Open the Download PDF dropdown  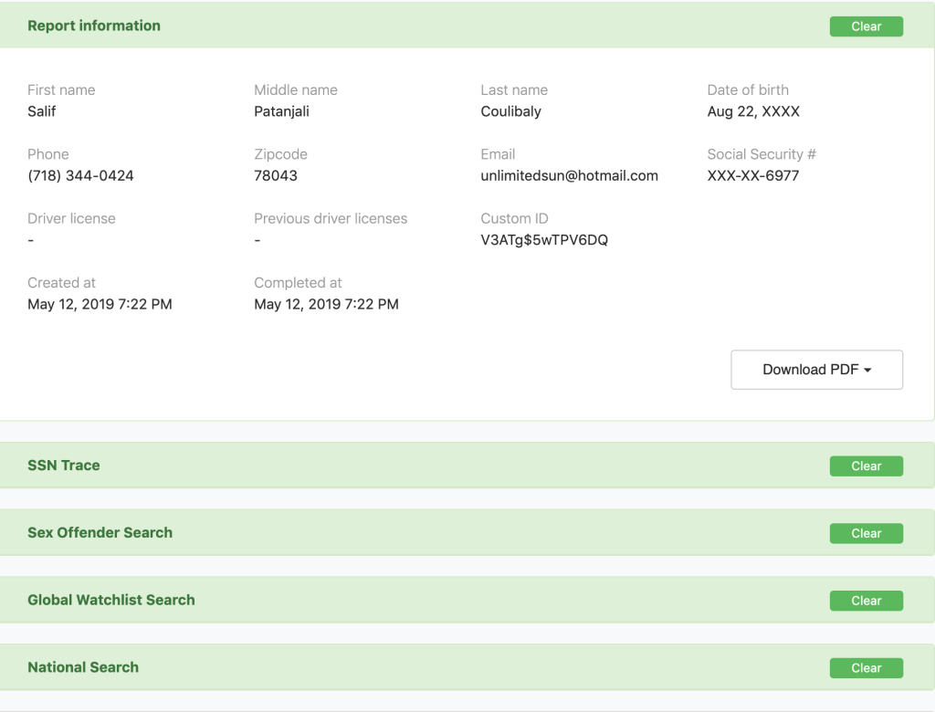coord(816,370)
